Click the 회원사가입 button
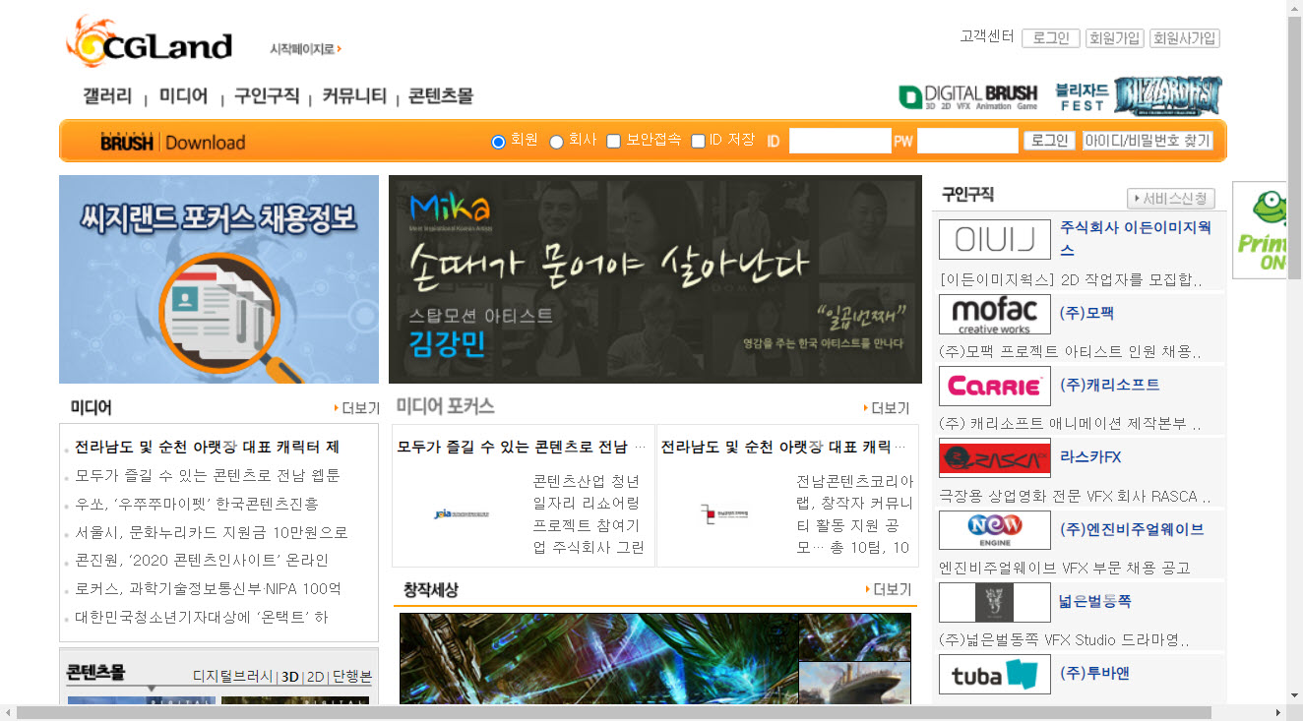This screenshot has height=721, width=1303. pyautogui.click(x=1185, y=38)
